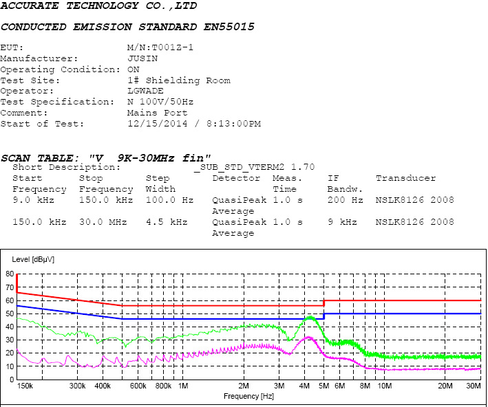Click the test site value 1# Shielding Room
This screenshot has width=488, height=407.
[x=179, y=80]
